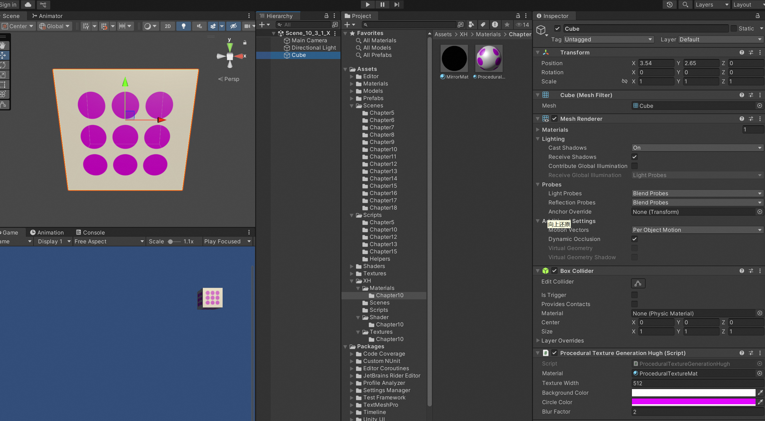The width and height of the screenshot is (765, 421).
Task: Start Play mode with the play button
Action: pyautogui.click(x=368, y=5)
